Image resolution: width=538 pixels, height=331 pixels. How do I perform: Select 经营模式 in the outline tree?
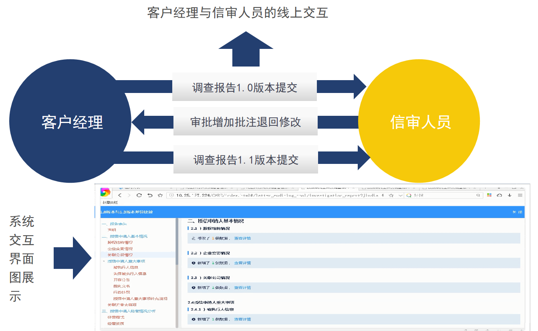[x=116, y=317]
